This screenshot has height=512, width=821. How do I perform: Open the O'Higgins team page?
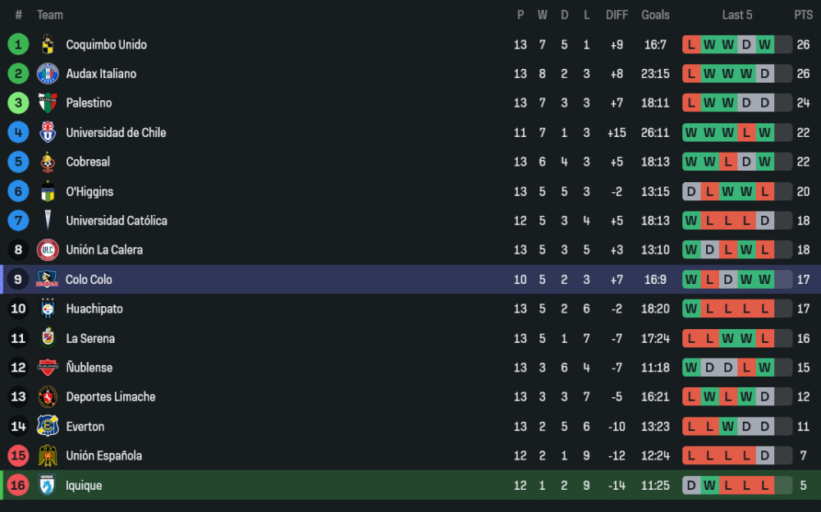pos(89,191)
